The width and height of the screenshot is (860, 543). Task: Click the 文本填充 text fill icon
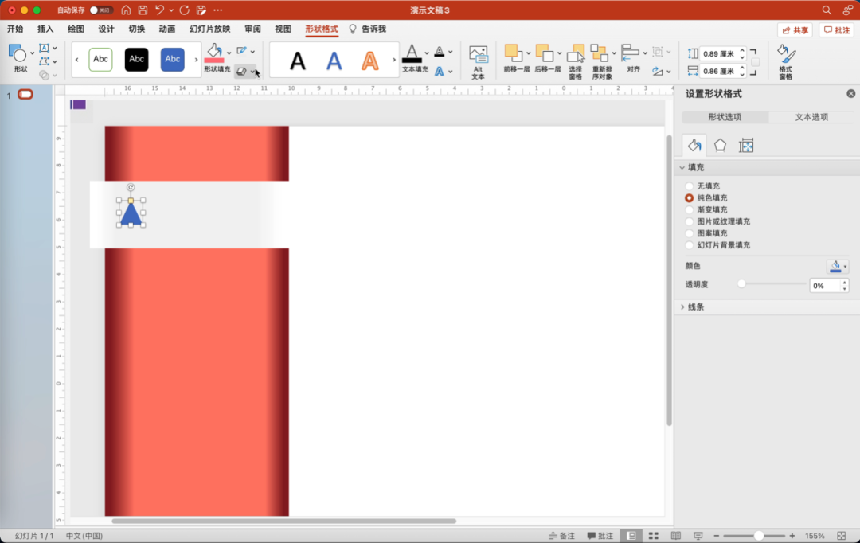(412, 54)
